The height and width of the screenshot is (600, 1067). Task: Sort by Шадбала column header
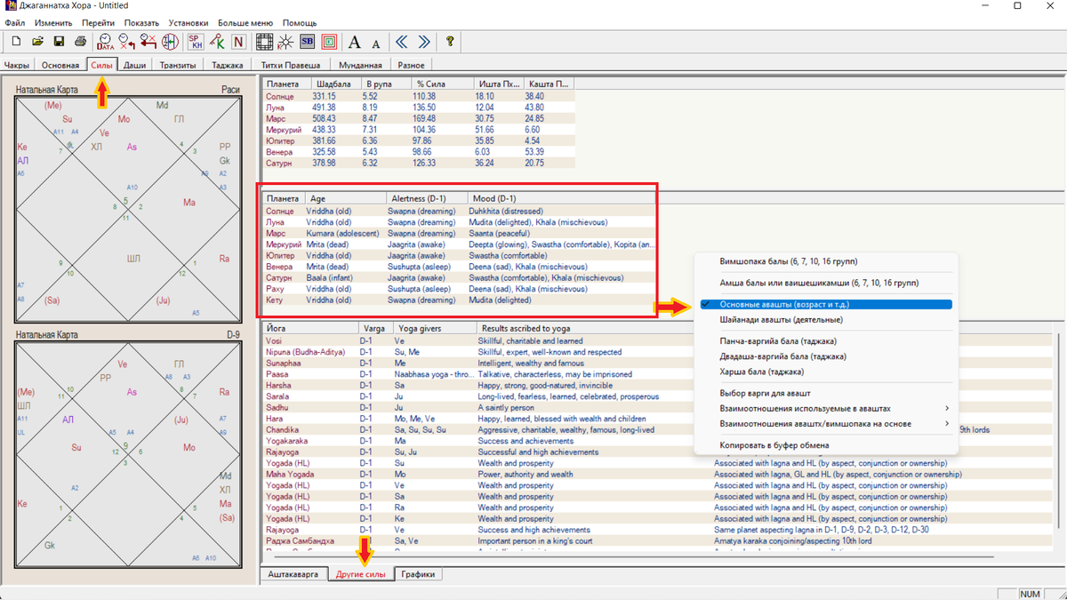click(x=337, y=84)
